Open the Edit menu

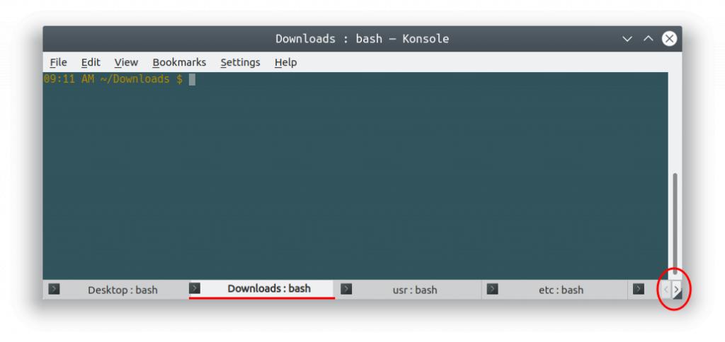point(91,62)
